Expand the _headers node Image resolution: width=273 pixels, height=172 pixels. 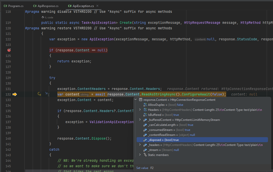(x=140, y=145)
